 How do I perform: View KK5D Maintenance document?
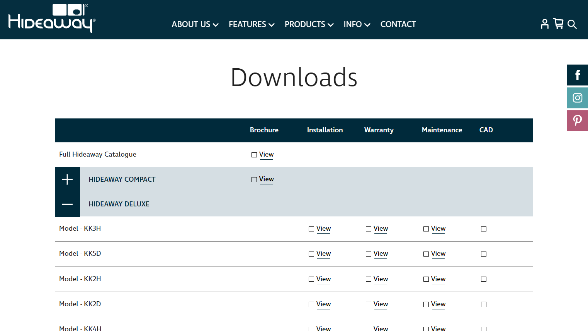point(435,254)
